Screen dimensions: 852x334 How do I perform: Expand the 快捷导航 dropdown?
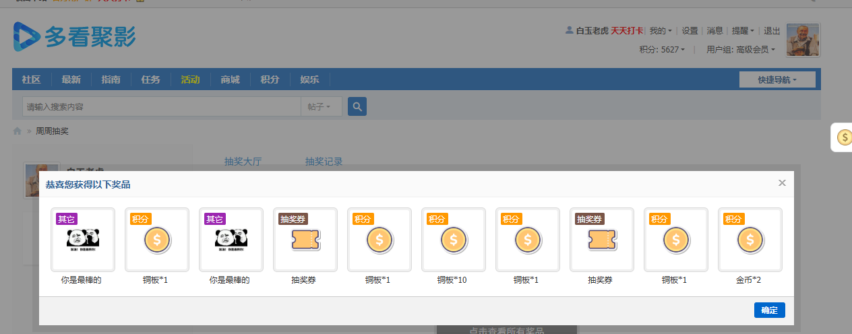[x=777, y=79]
